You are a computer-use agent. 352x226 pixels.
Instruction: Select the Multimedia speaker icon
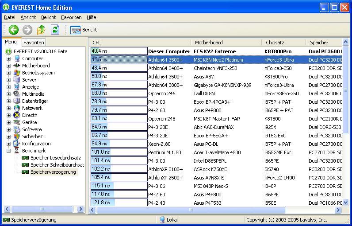pyautogui.click(x=17, y=94)
